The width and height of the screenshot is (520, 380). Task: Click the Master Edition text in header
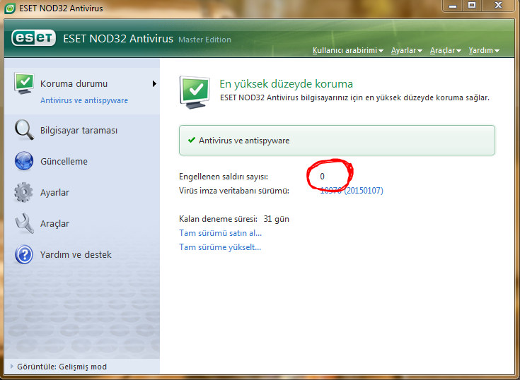[x=204, y=40]
